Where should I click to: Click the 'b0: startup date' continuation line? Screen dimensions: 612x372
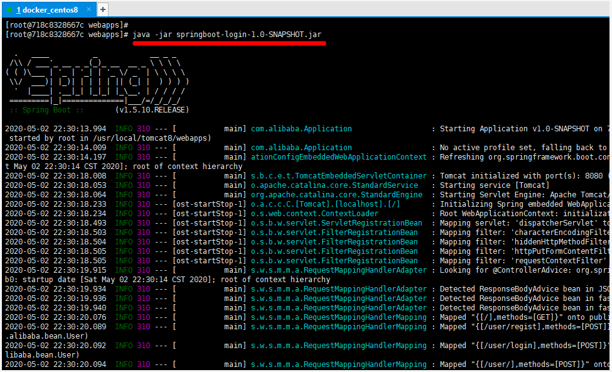168,280
